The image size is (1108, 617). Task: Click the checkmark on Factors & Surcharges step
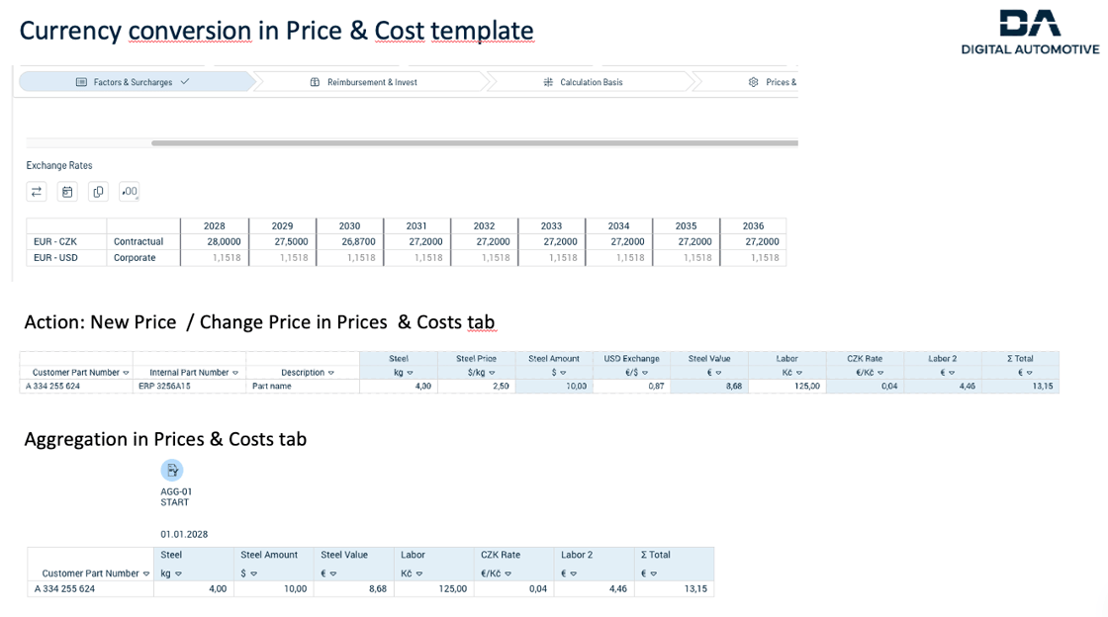[x=185, y=82]
